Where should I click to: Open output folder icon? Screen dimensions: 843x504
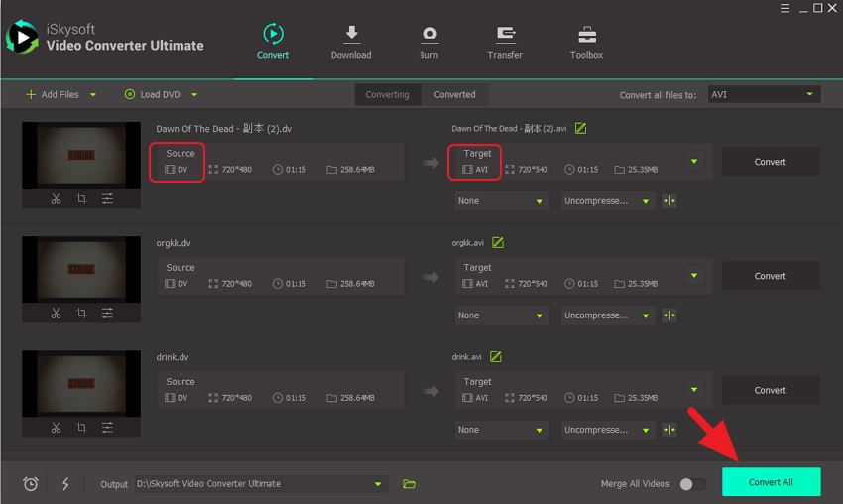(409, 484)
